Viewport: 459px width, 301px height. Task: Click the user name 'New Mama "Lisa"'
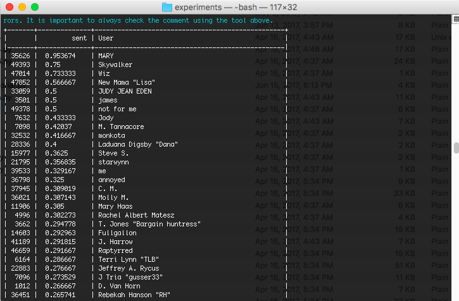tap(127, 82)
